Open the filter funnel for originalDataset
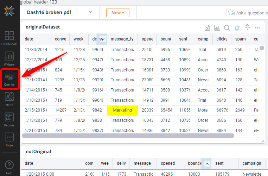Image resolution: width=268 pixels, height=176 pixels. tap(247, 27)
